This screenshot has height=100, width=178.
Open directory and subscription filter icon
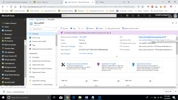[127, 16]
